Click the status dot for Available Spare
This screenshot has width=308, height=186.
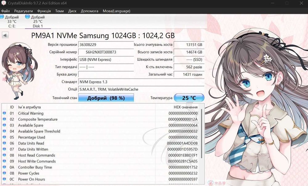coord(4,125)
